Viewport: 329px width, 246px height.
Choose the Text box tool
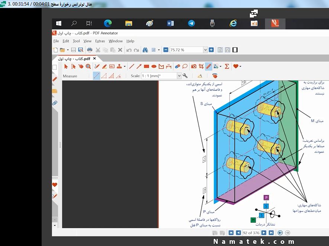[112, 66]
